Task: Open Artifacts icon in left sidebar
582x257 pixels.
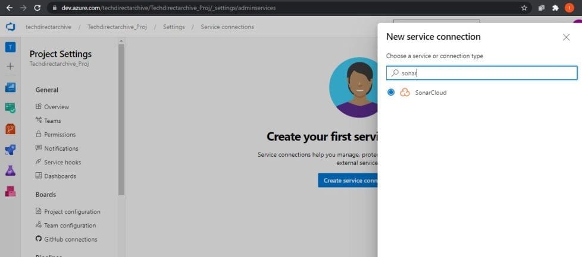Action: (10, 191)
